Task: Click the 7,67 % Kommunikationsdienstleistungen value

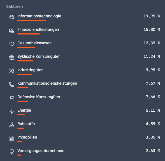Action: pyautogui.click(x=153, y=84)
